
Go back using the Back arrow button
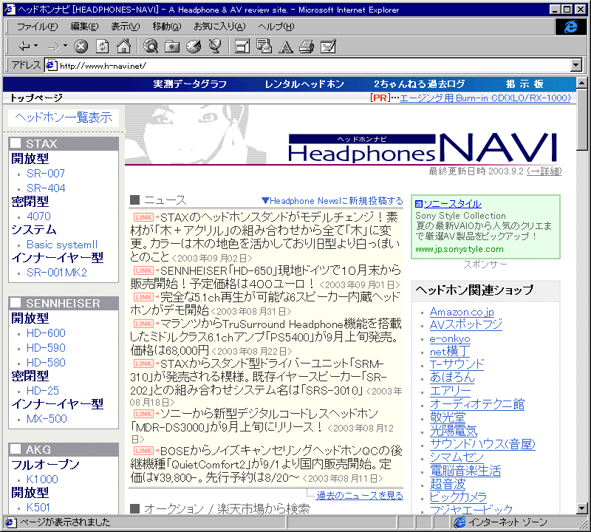(x=24, y=47)
